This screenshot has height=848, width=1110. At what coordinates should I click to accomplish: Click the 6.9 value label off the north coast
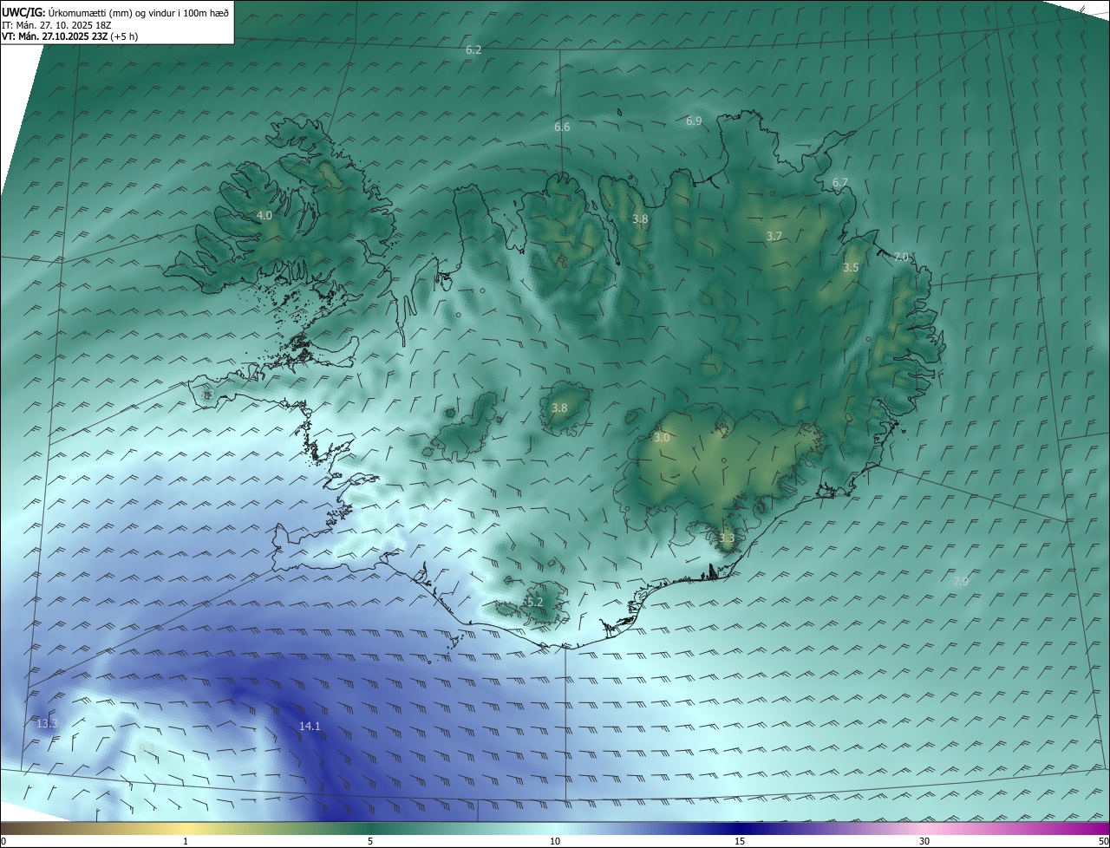694,121
